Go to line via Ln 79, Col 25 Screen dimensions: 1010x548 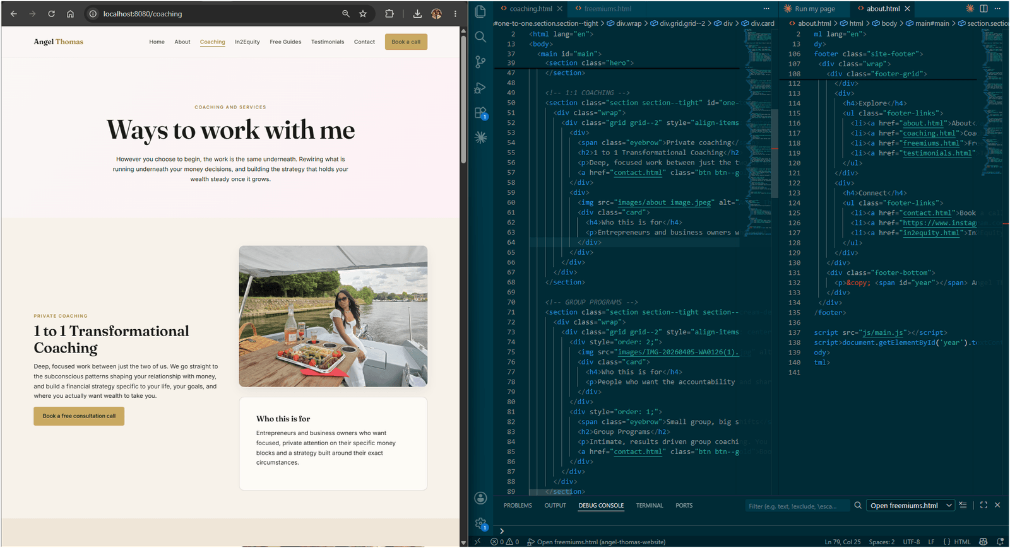click(842, 542)
